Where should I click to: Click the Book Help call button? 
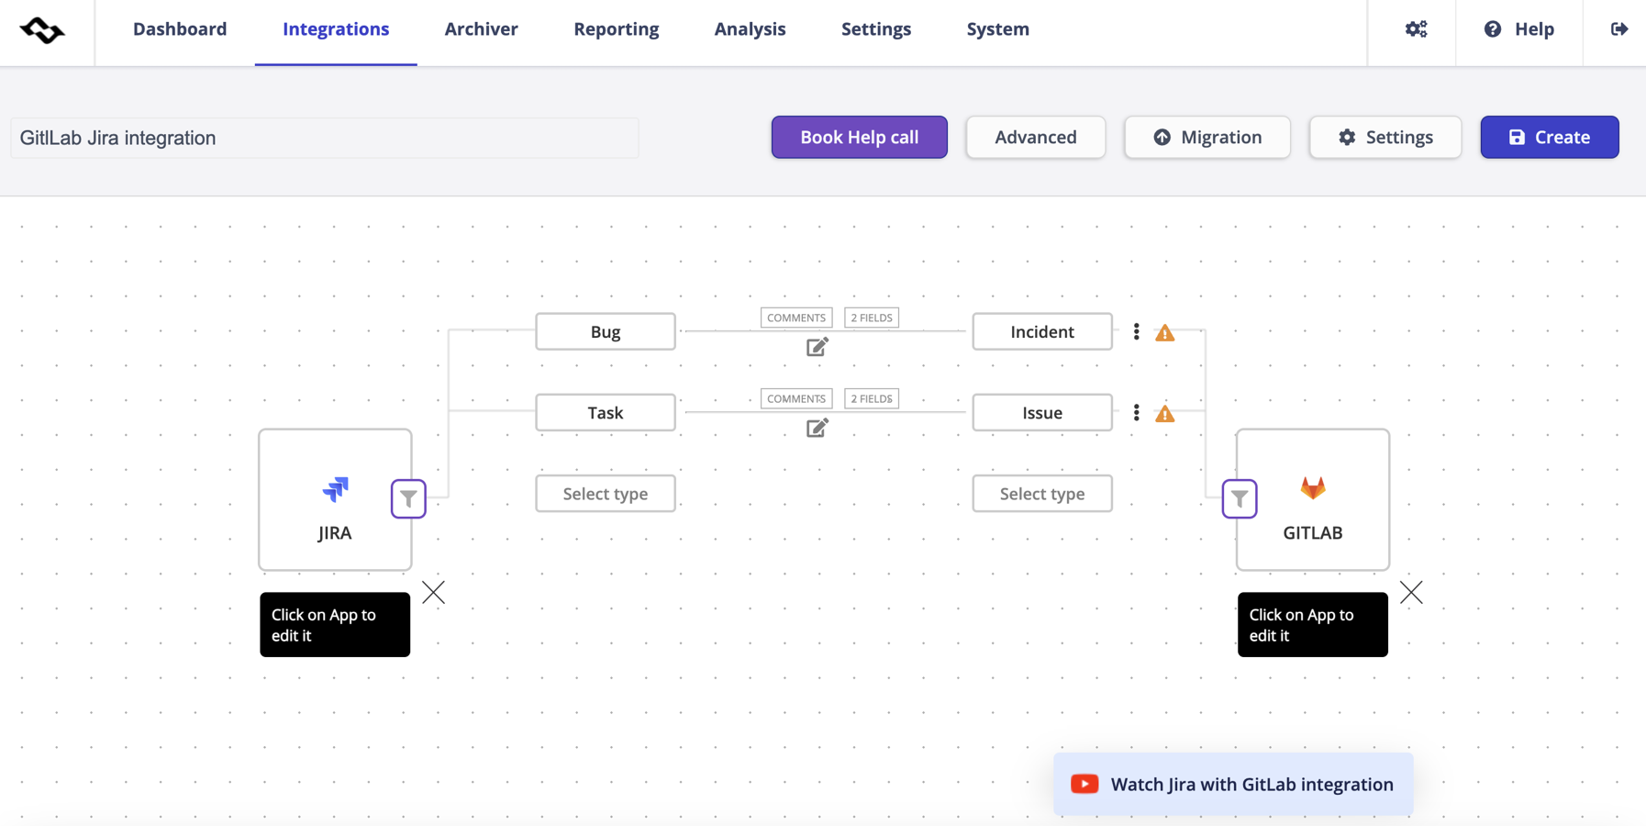point(860,137)
